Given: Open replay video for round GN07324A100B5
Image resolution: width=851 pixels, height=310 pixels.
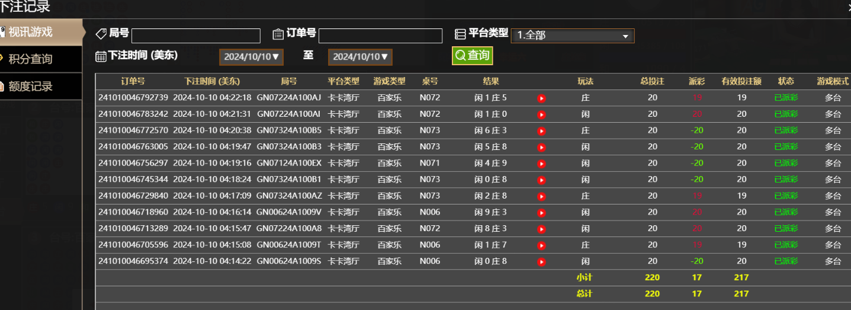Looking at the screenshot, I should pyautogui.click(x=541, y=131).
